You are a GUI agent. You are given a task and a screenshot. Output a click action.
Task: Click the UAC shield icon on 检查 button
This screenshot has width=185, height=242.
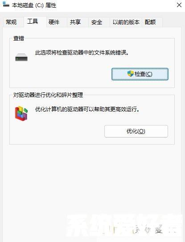131,74
